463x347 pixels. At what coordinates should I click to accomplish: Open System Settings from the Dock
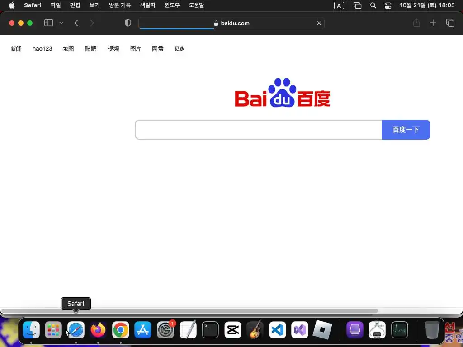pyautogui.click(x=165, y=329)
